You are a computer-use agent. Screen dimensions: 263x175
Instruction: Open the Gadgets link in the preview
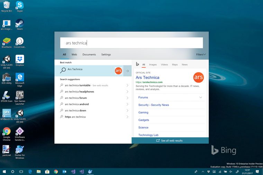coord(144,120)
